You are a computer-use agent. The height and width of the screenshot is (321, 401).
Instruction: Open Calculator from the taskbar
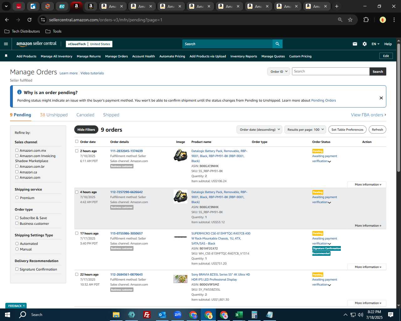[254, 315]
